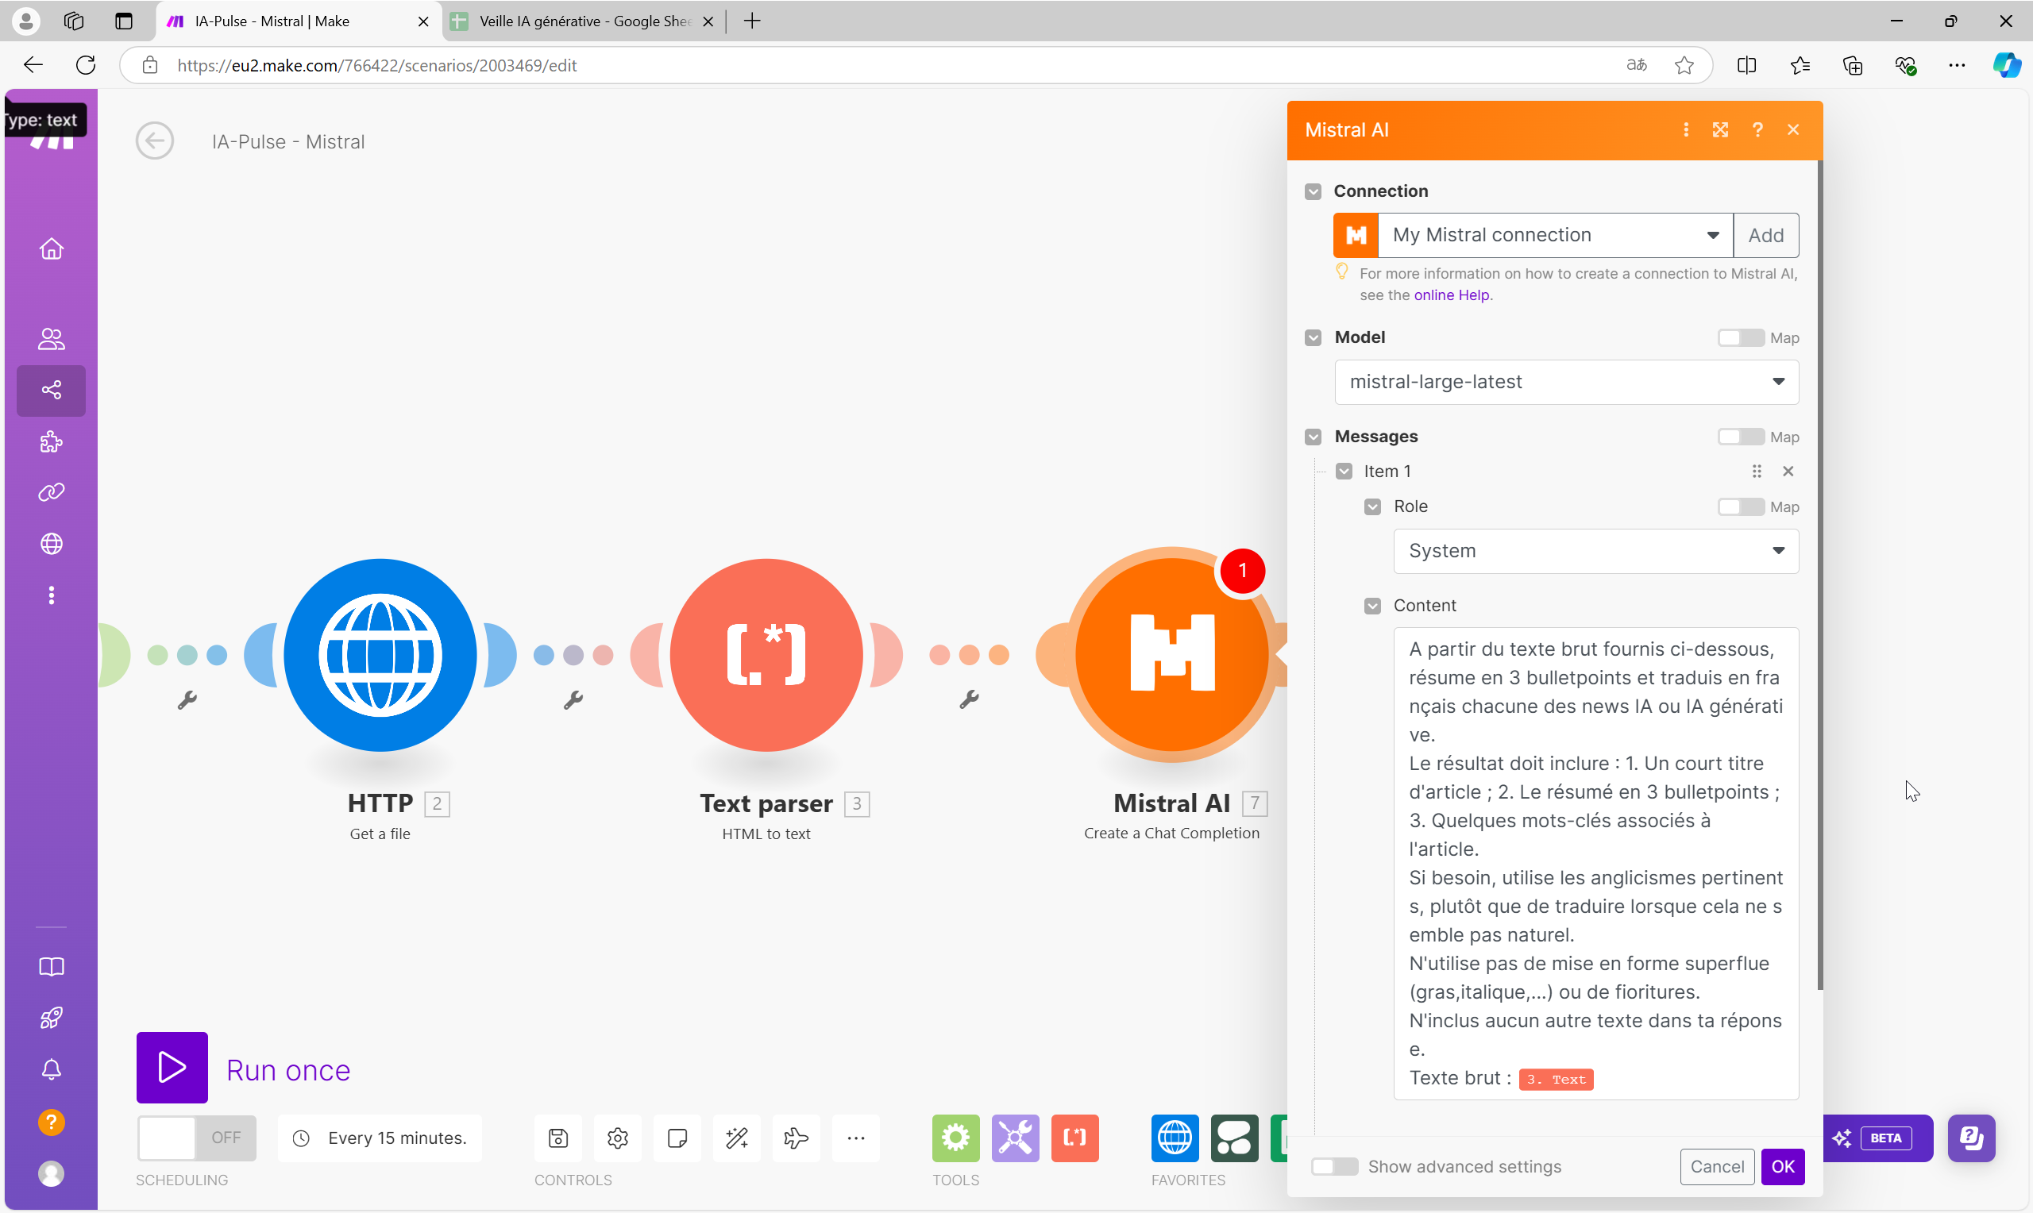Open the resource hub book icon
Screen dimensions: 2033x1213
[x=52, y=966]
